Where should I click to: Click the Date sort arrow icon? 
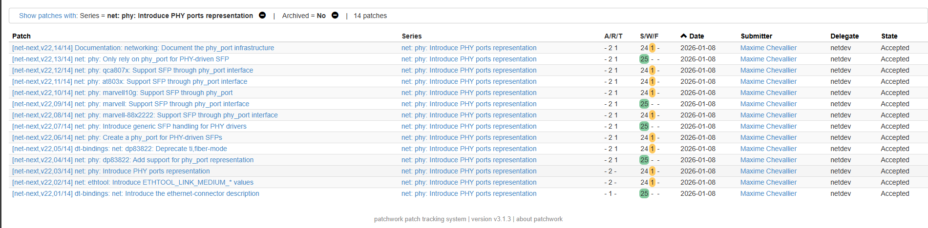click(x=684, y=36)
